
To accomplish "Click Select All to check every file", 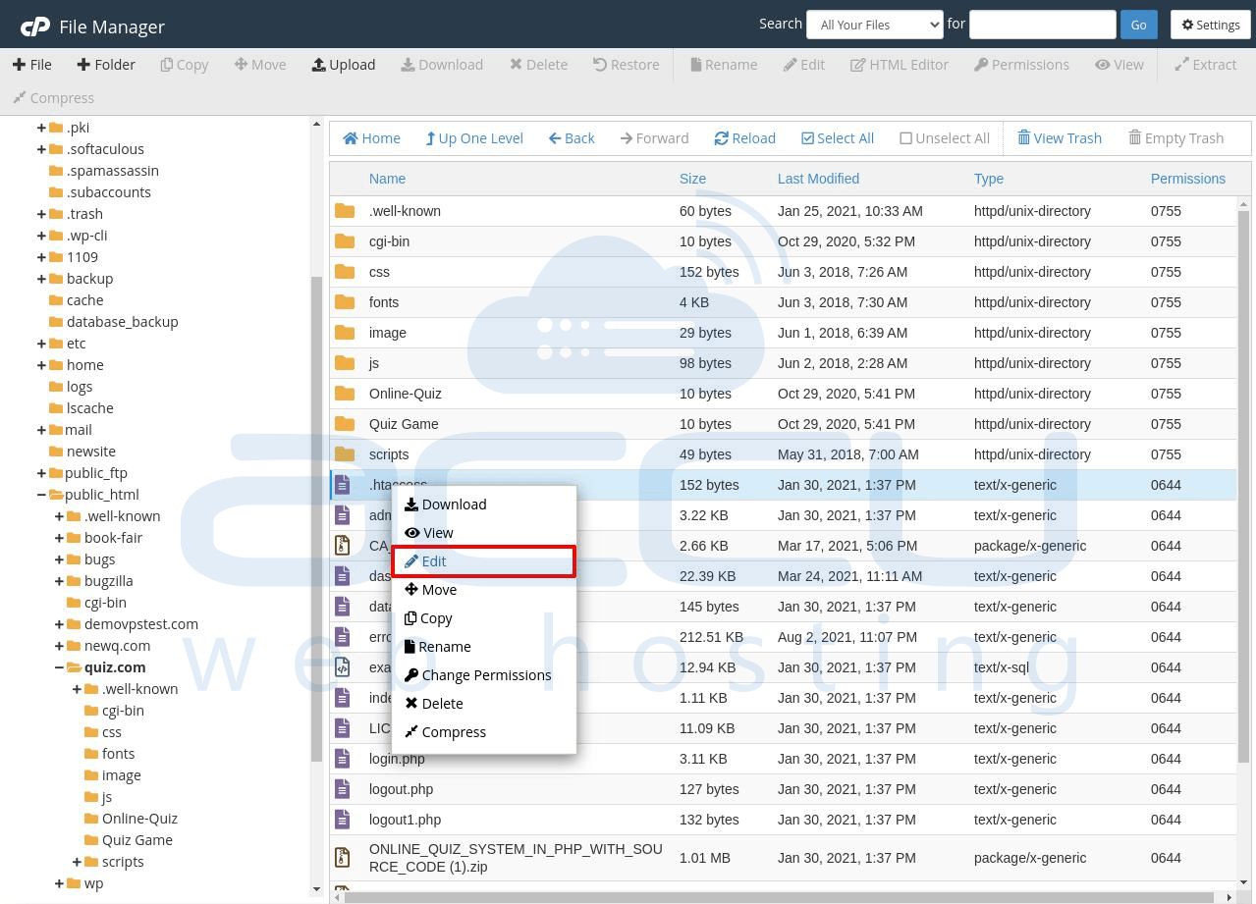I will click(837, 137).
